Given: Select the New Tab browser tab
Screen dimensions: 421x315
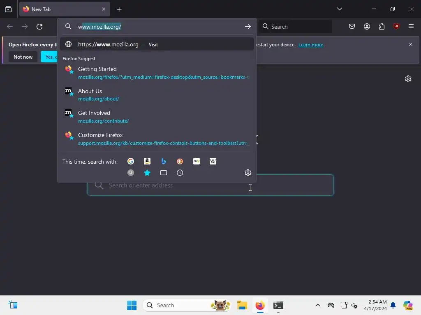Looking at the screenshot, I should [x=65, y=9].
